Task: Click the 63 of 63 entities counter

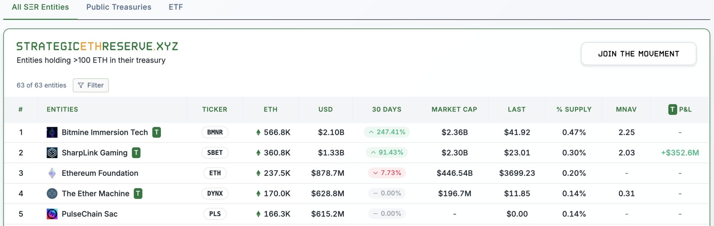Action: (41, 85)
